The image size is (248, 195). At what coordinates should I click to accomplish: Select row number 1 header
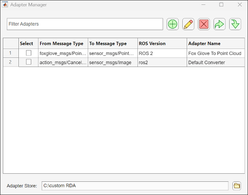coord(11,53)
